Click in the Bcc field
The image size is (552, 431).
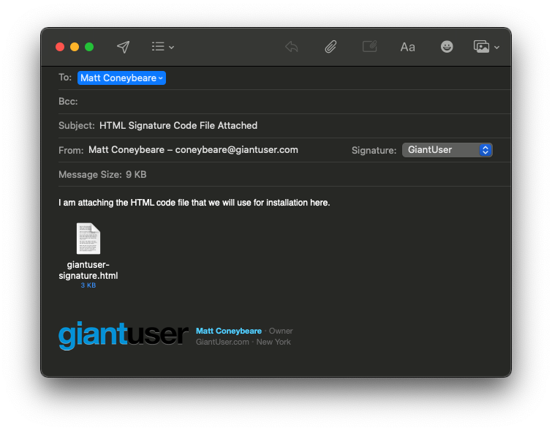point(292,102)
